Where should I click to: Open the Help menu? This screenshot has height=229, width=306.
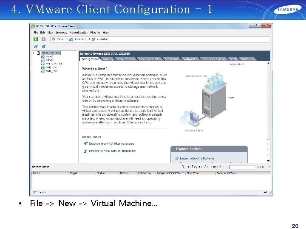[106, 33]
